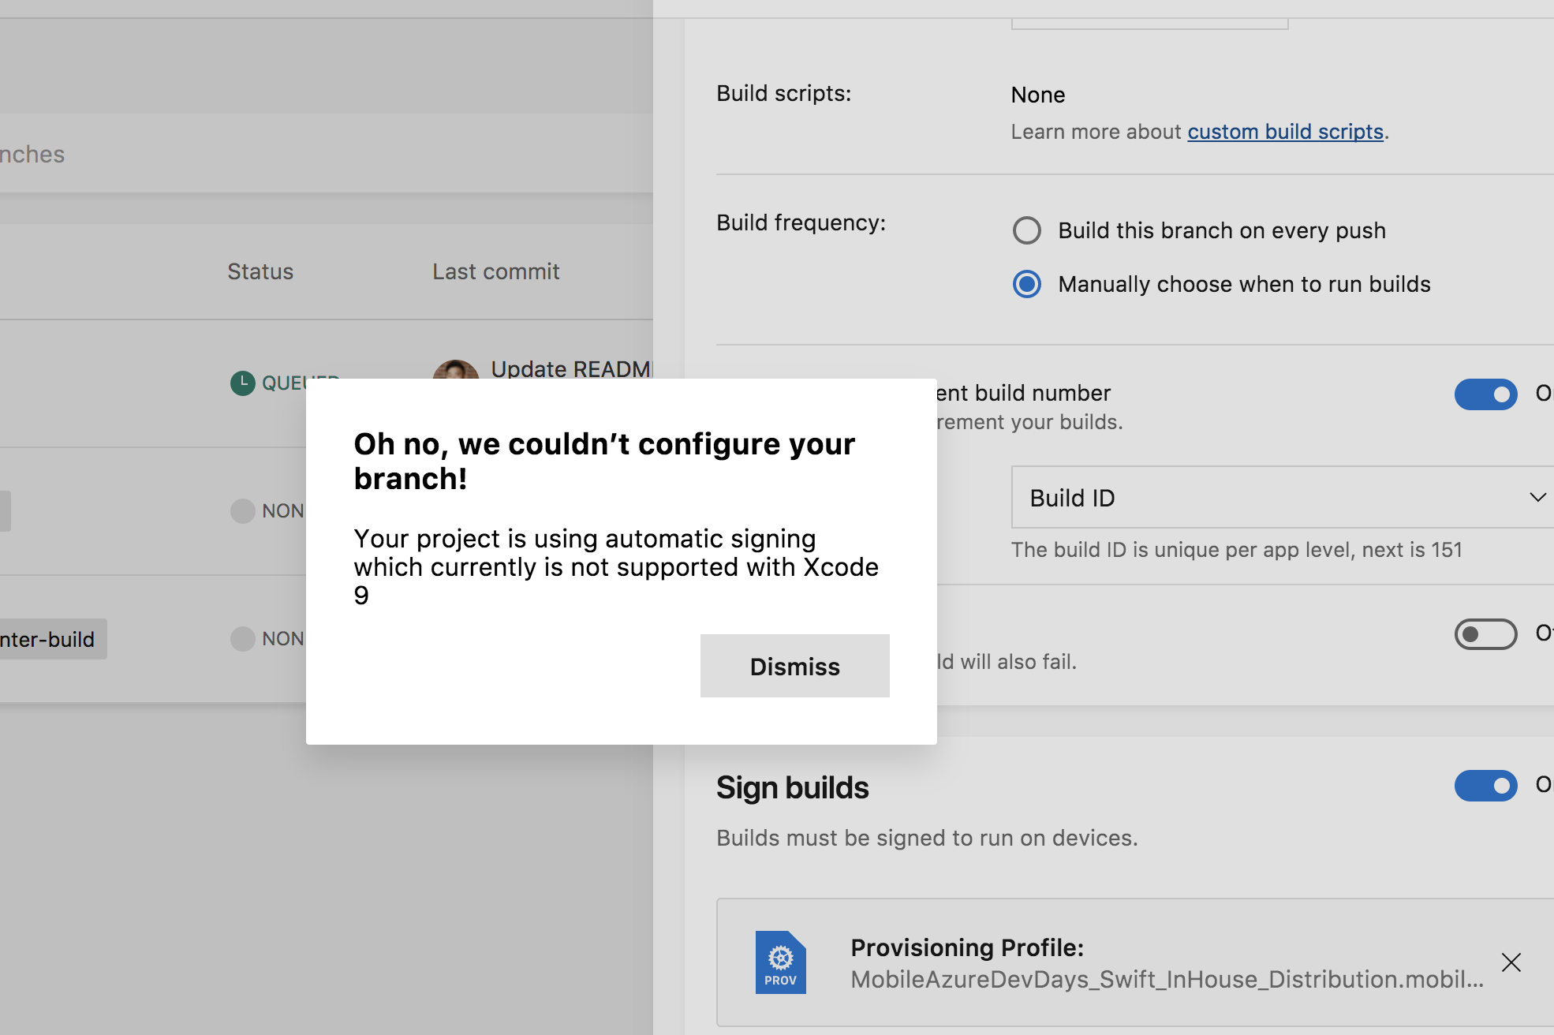Image resolution: width=1554 pixels, height=1035 pixels.
Task: Click the committer avatar for Update README
Action: (456, 369)
